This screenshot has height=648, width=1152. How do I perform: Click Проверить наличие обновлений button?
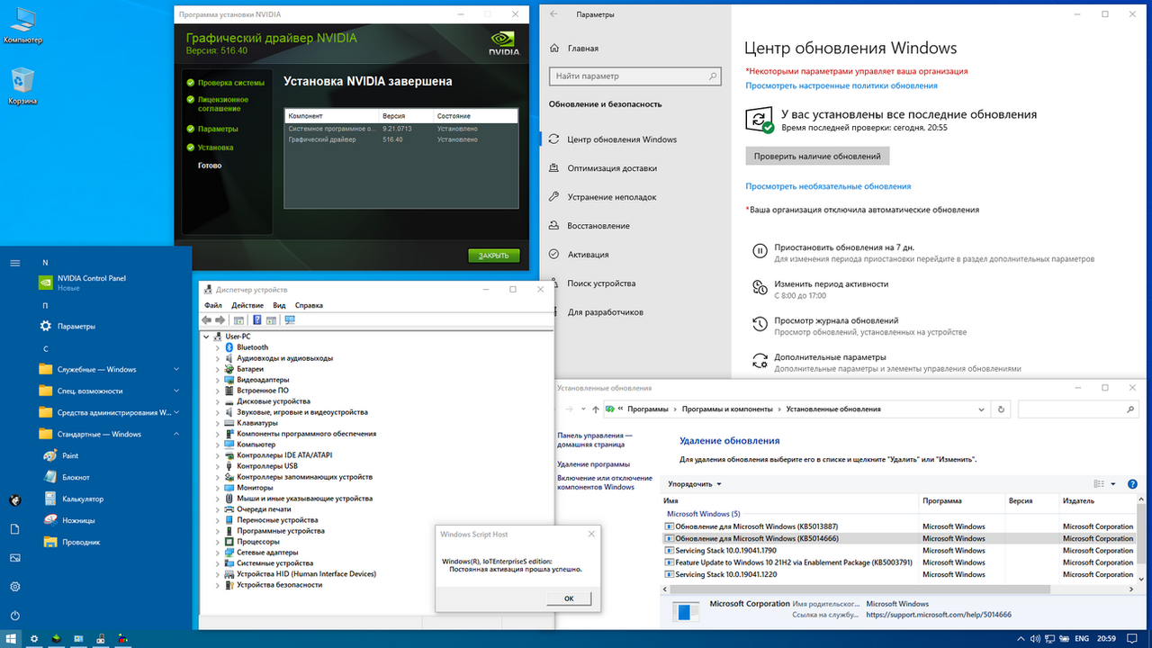pos(817,157)
